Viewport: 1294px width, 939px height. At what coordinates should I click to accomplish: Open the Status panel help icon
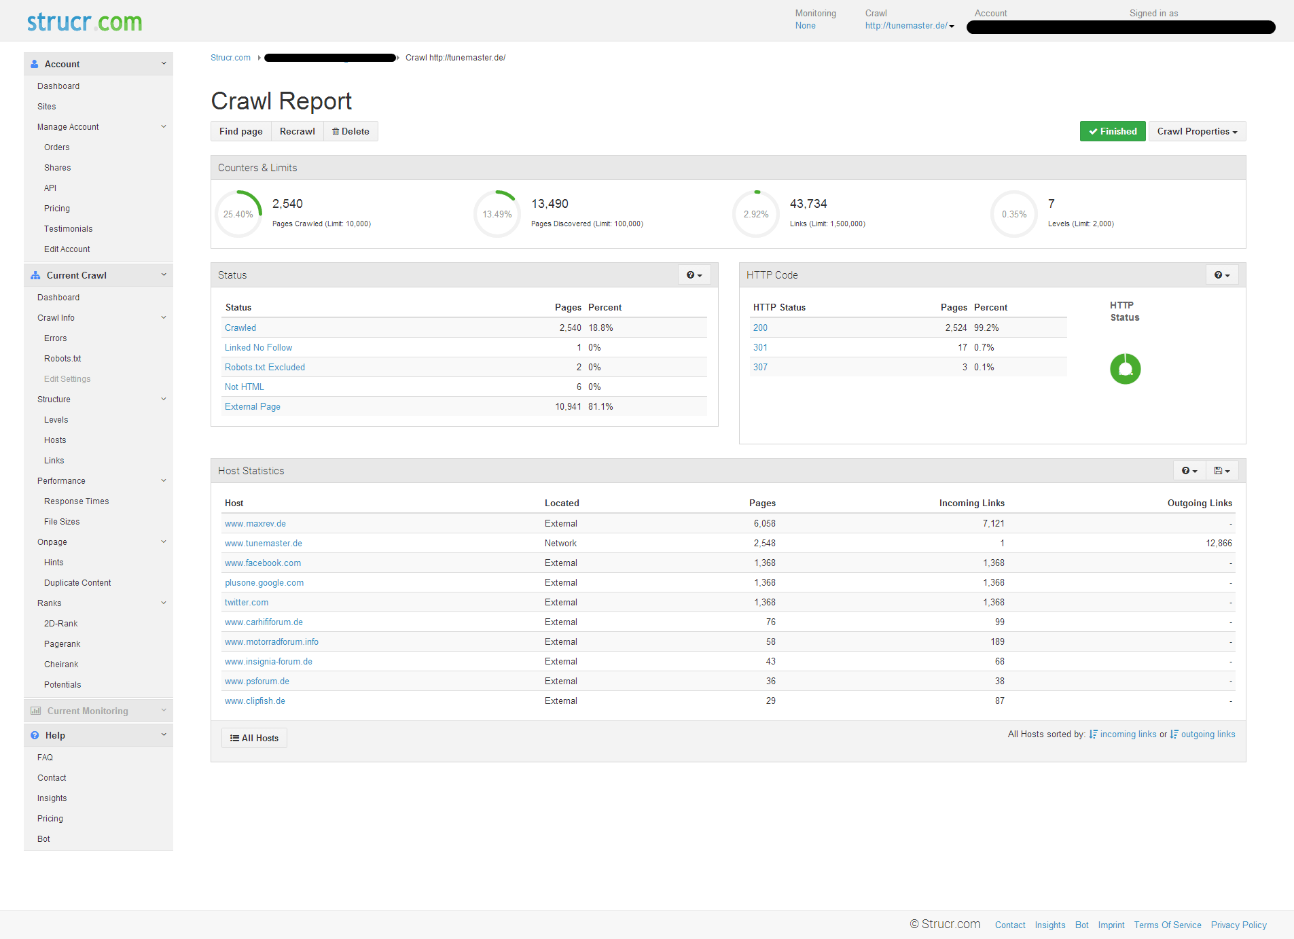tap(694, 275)
